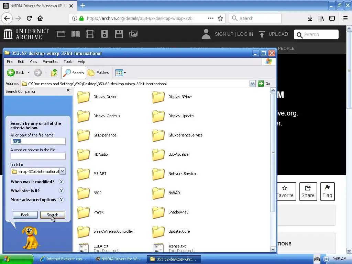Click the Back button in Search Companion

(x=25, y=215)
